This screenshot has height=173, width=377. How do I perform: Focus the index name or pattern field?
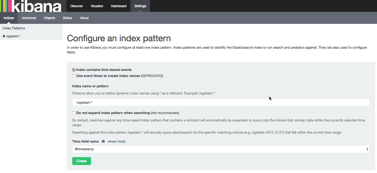tap(221, 102)
